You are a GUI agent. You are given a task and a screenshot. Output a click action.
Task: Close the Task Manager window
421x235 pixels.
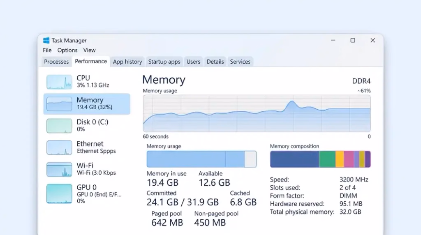[372, 40]
